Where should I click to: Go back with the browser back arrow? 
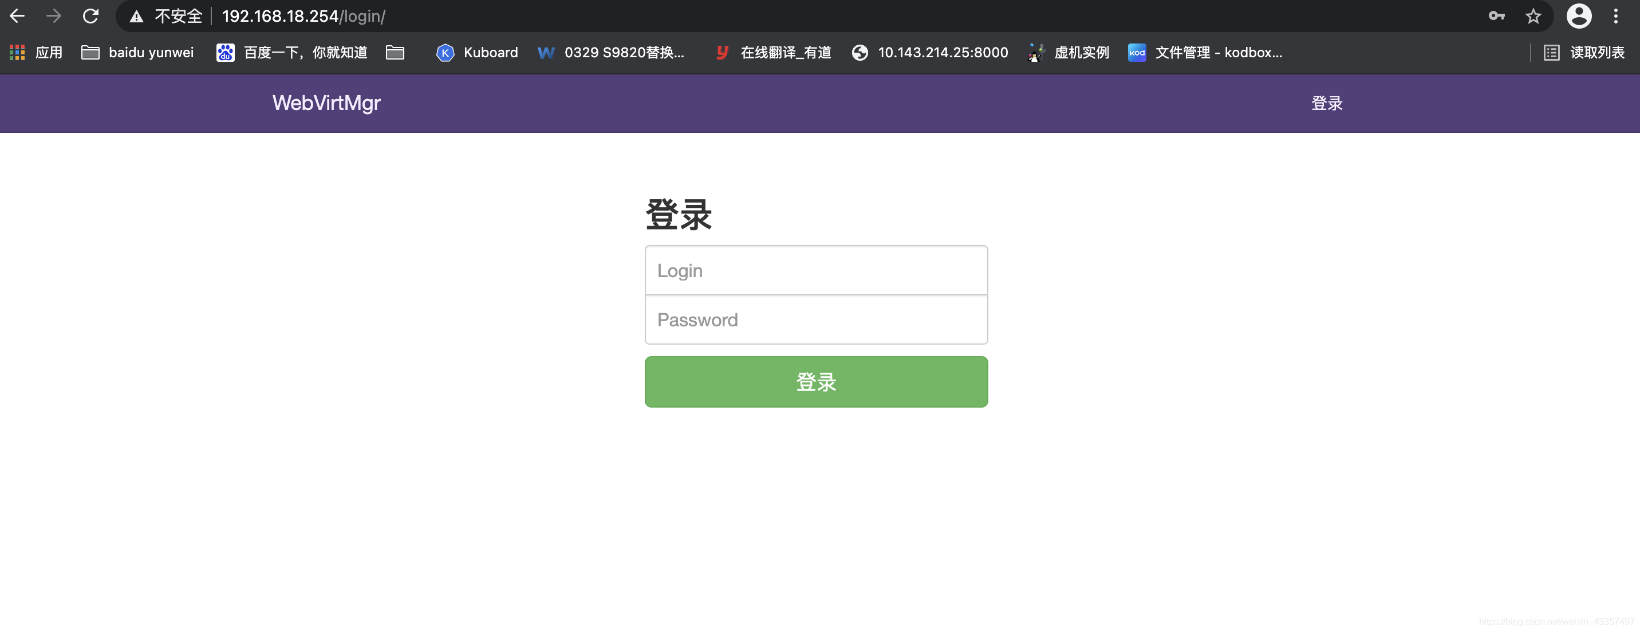17,16
